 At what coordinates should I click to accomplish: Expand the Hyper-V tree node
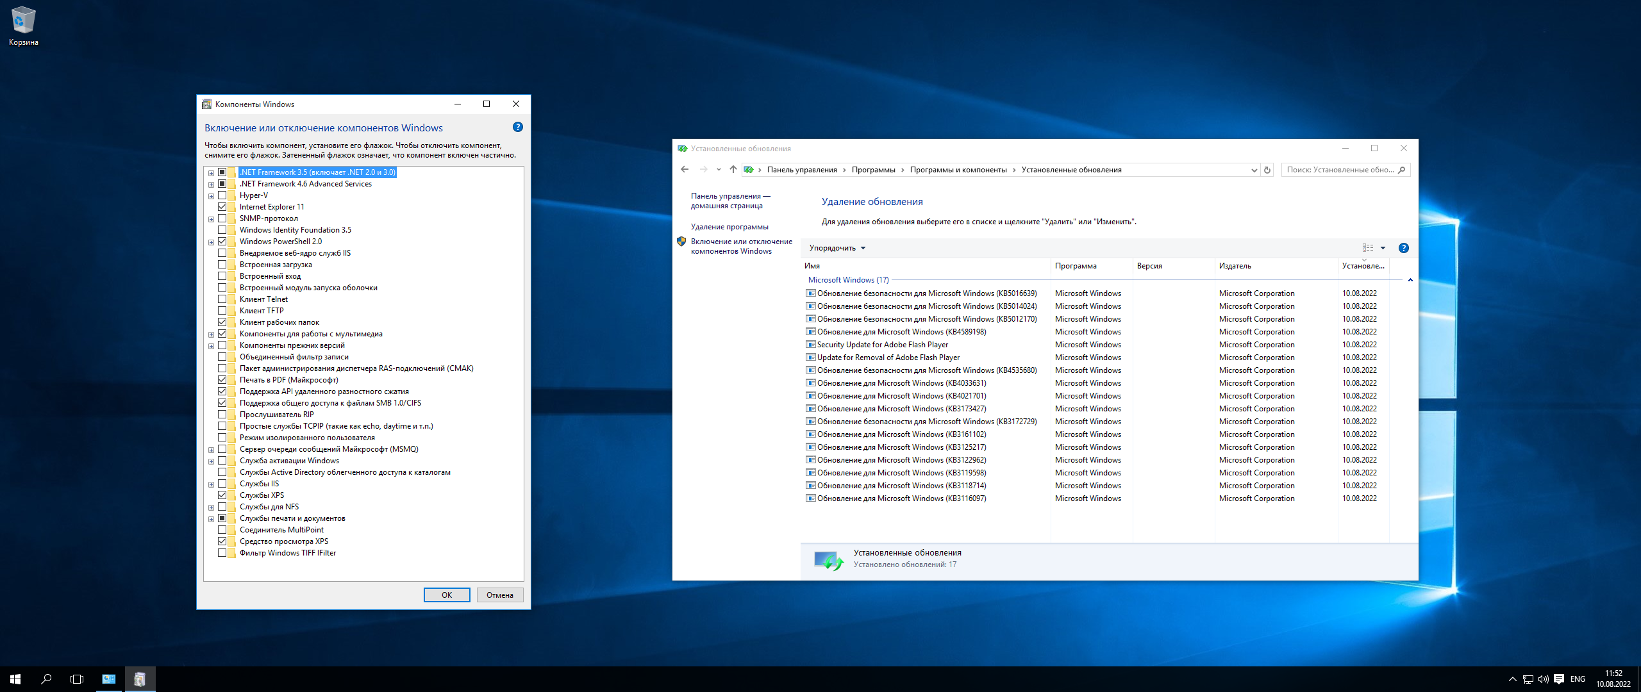pyautogui.click(x=211, y=196)
